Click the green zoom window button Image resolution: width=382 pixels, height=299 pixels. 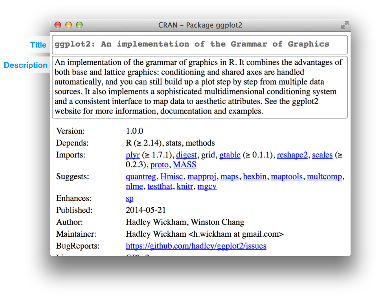coord(79,25)
